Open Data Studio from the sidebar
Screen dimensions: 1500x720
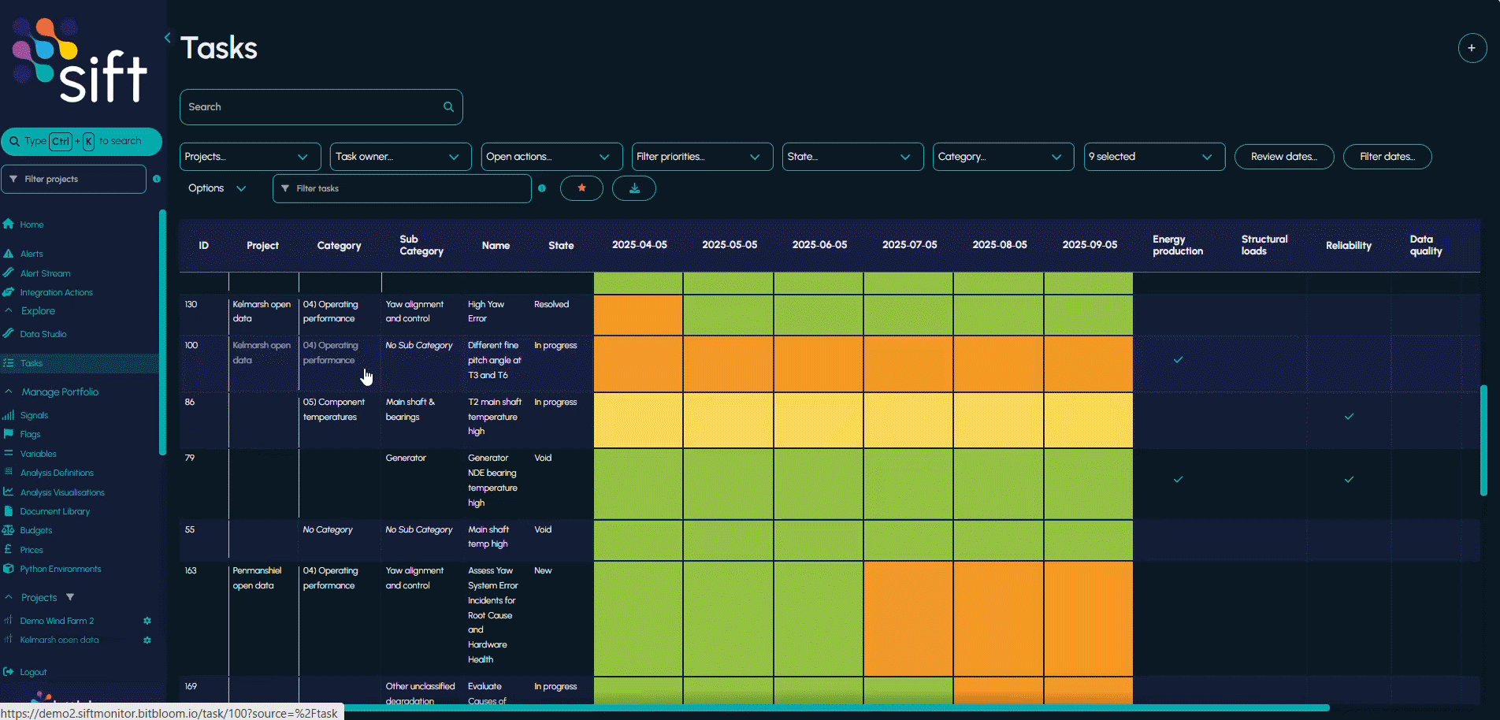pyautogui.click(x=43, y=334)
